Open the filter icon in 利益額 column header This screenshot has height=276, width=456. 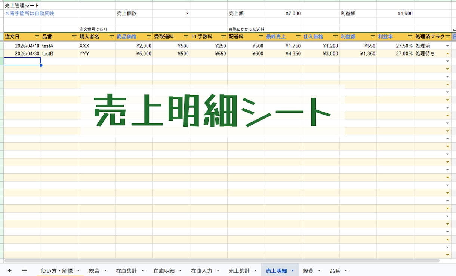pyautogui.click(x=373, y=37)
